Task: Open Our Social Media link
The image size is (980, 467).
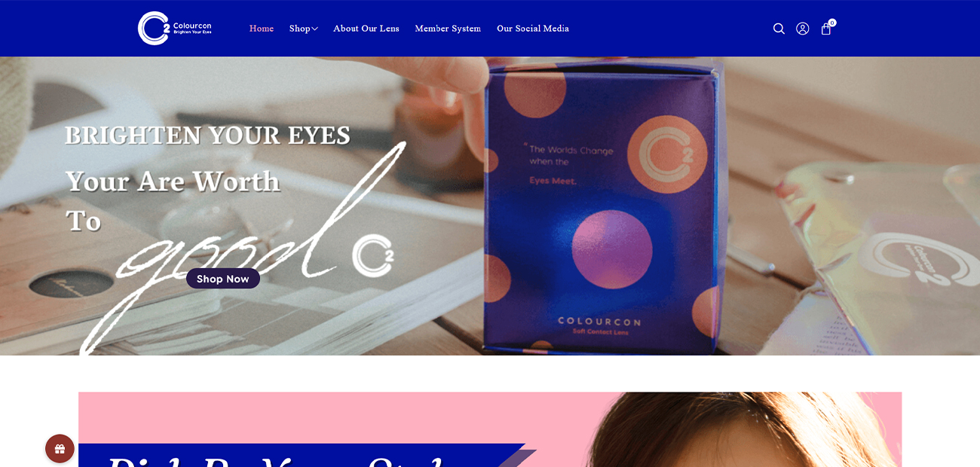Action: click(x=533, y=29)
